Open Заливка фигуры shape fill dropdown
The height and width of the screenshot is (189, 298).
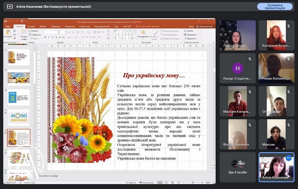(x=170, y=31)
